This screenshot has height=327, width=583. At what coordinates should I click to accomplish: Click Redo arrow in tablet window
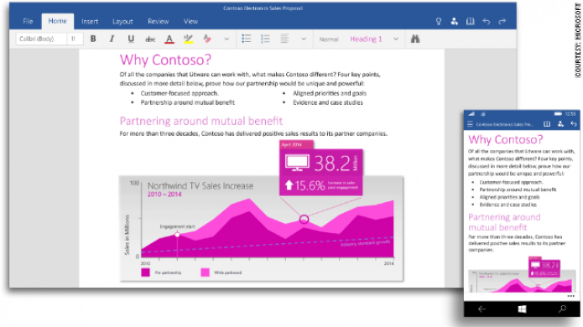point(502,22)
